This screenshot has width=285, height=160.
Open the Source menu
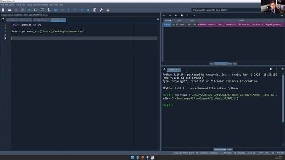pos(18,5)
